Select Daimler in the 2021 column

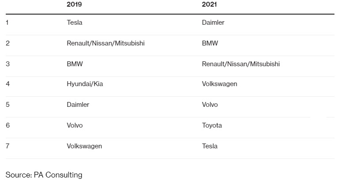213,23
